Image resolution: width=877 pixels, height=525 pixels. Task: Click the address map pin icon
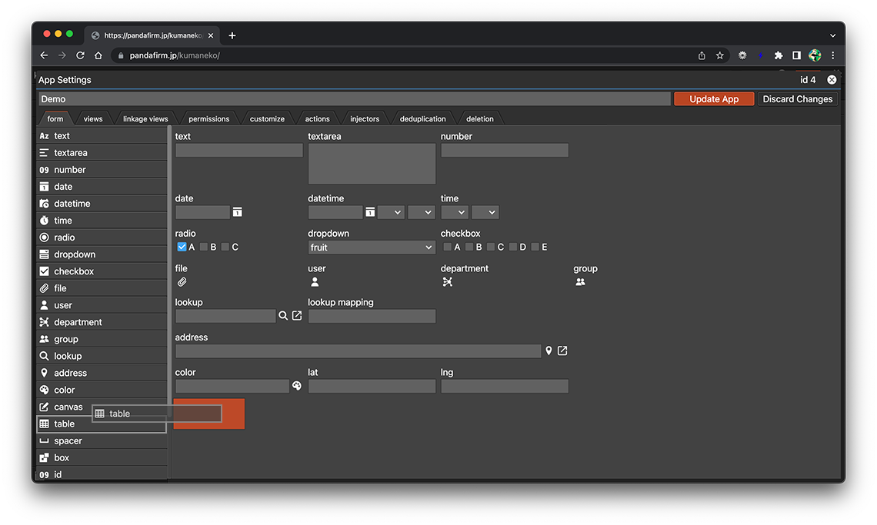pos(549,351)
